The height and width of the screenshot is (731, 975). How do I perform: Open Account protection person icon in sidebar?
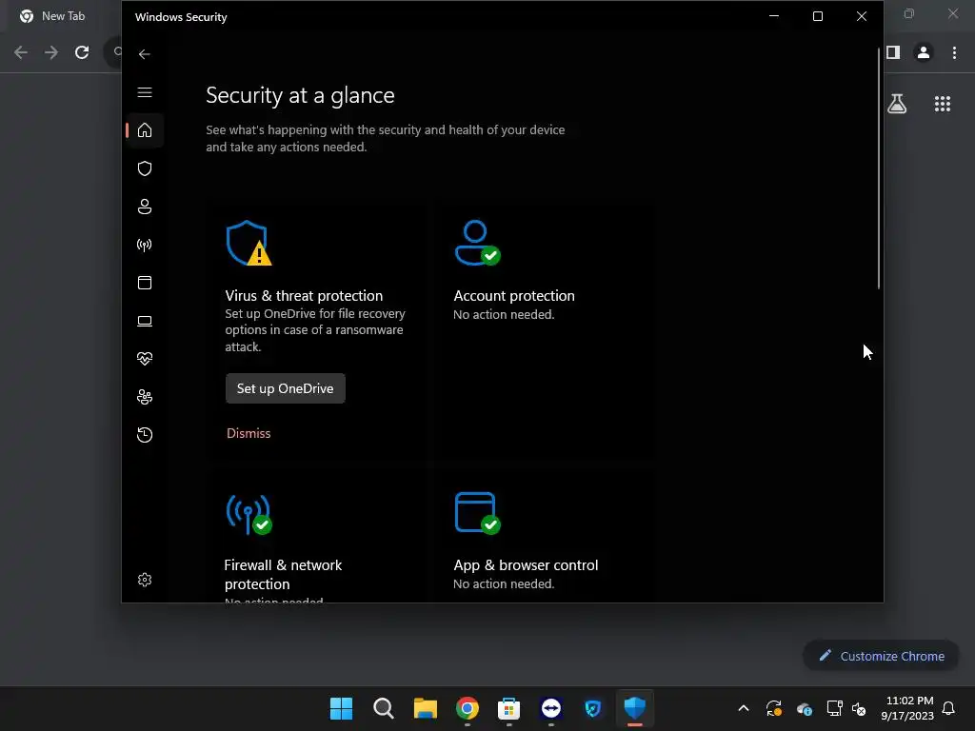click(x=145, y=207)
